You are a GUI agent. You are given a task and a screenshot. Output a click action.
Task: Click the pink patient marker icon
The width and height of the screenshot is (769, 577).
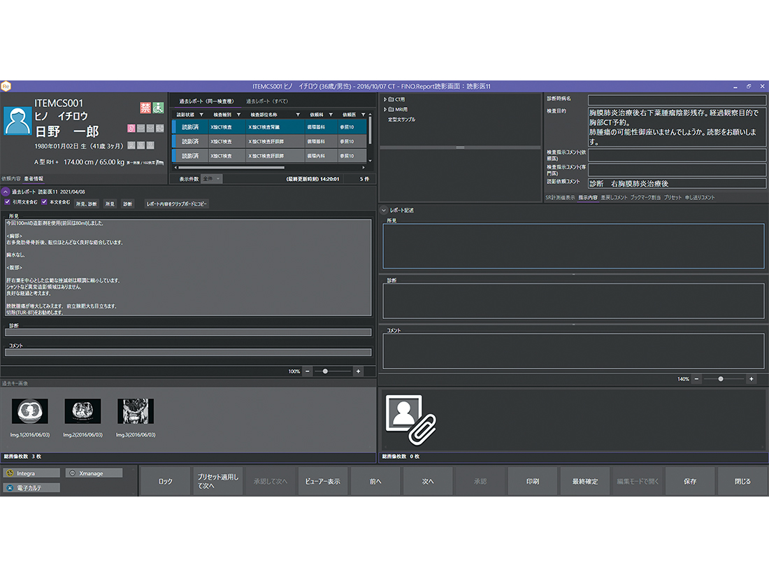130,128
